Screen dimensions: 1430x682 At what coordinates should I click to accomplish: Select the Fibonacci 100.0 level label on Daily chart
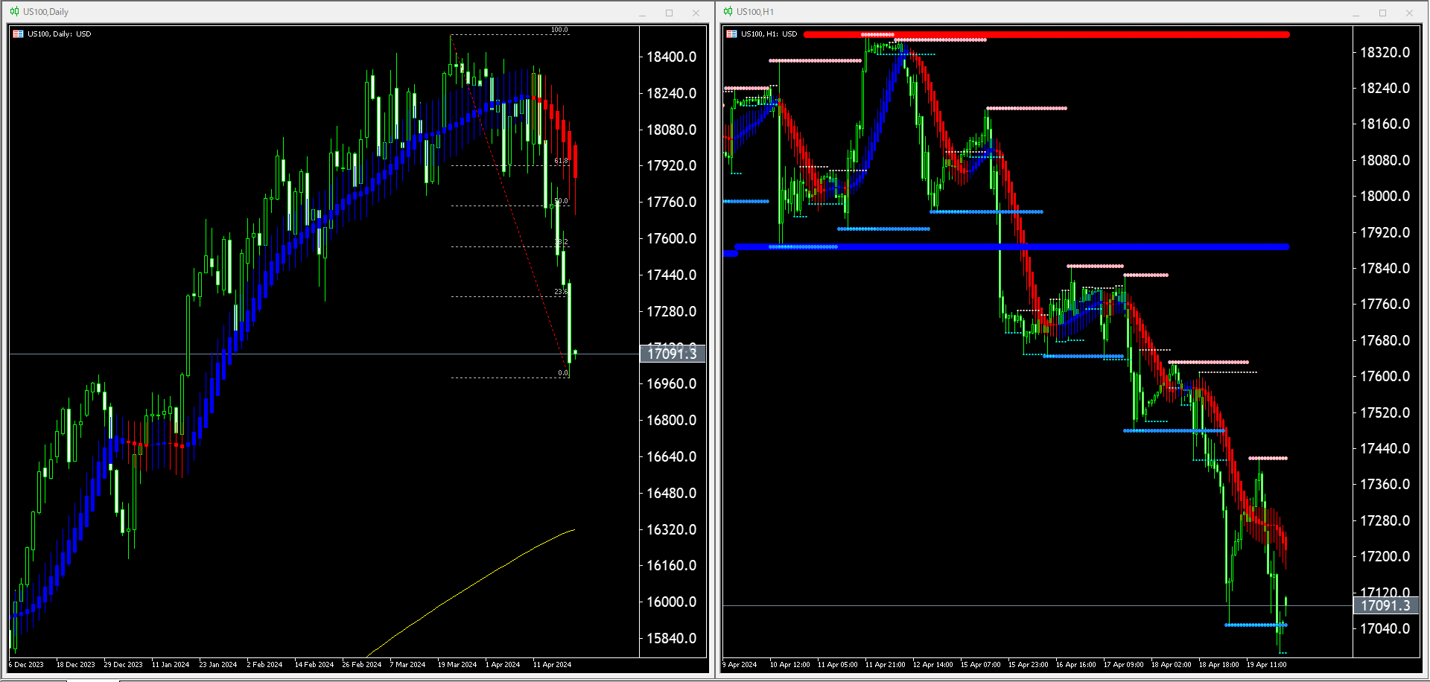click(x=559, y=30)
